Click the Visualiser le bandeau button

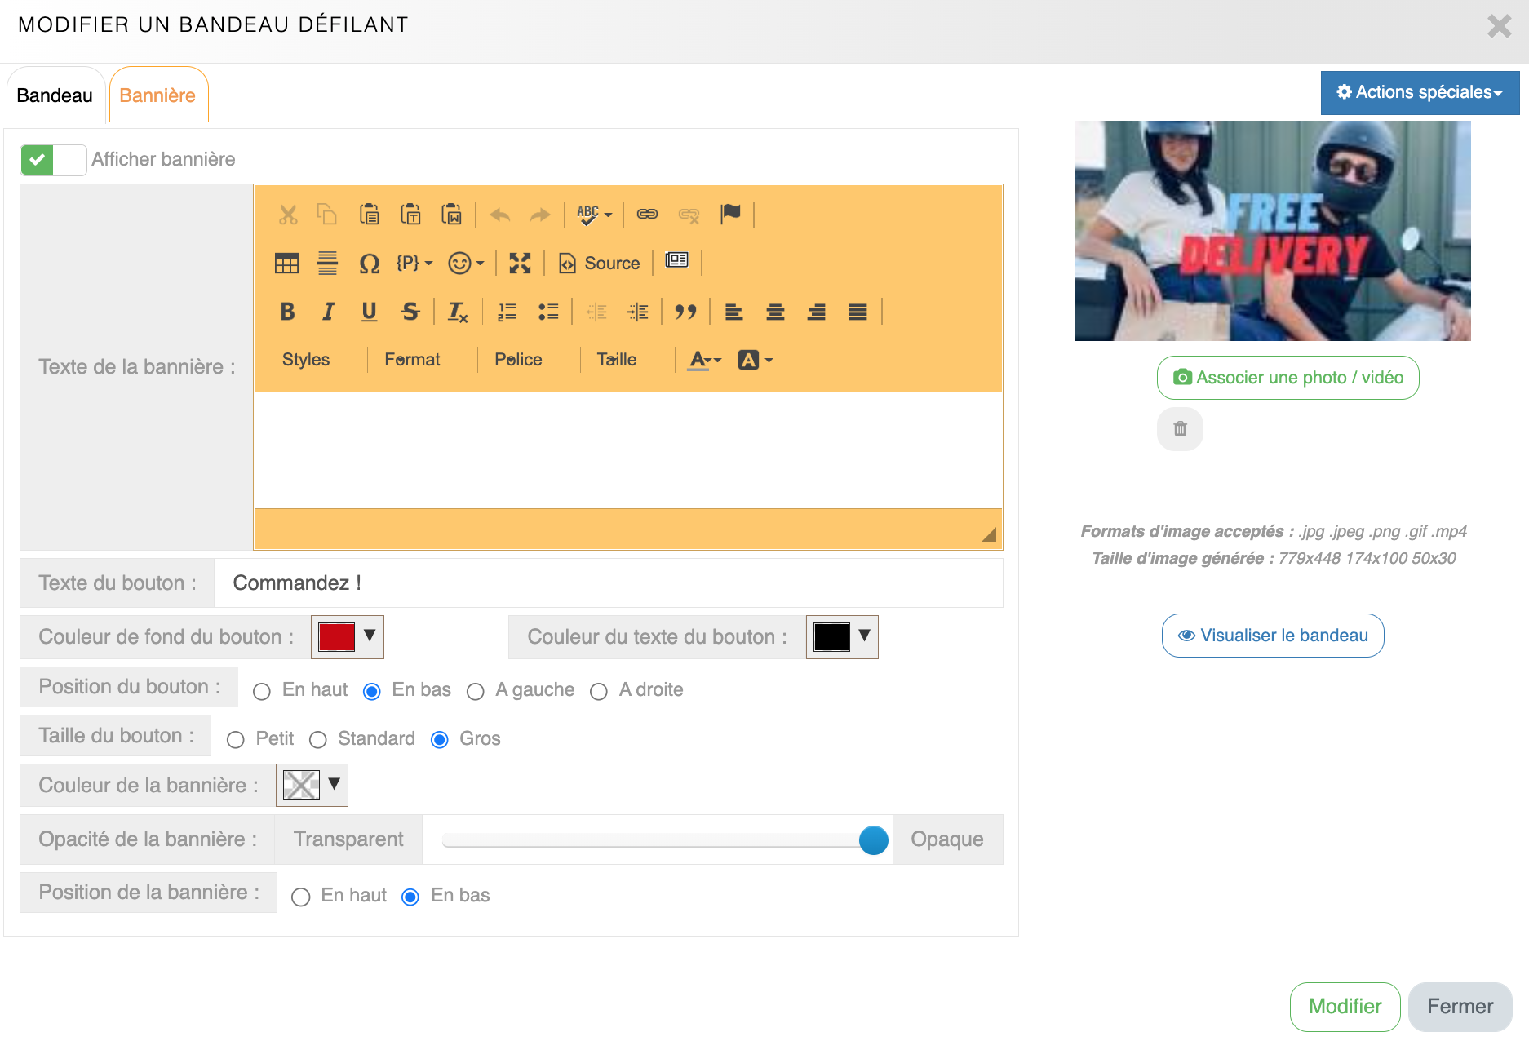[1273, 636]
